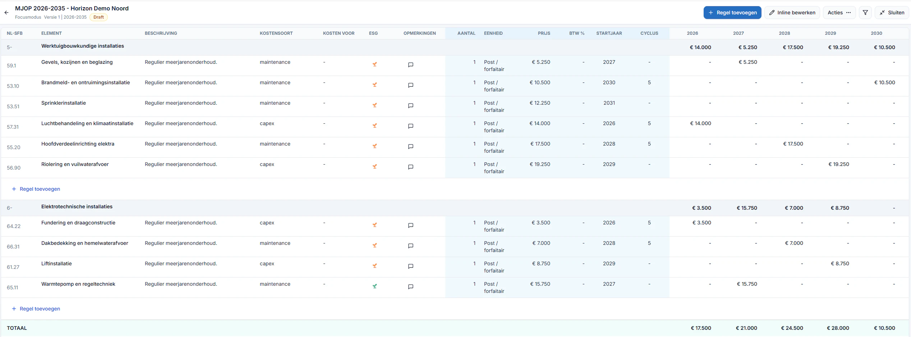911x337 pixels.
Task: Open comment icon for Dakbedekking en hemelwaterafvoer
Action: 410,246
